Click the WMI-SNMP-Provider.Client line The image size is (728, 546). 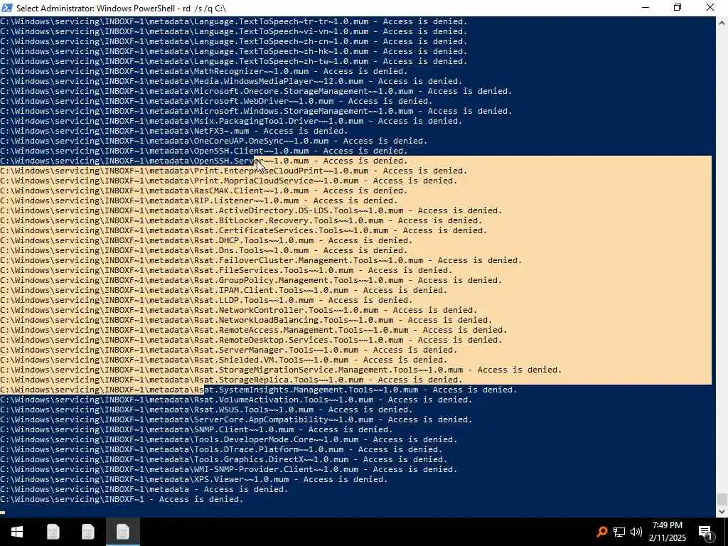click(228, 469)
